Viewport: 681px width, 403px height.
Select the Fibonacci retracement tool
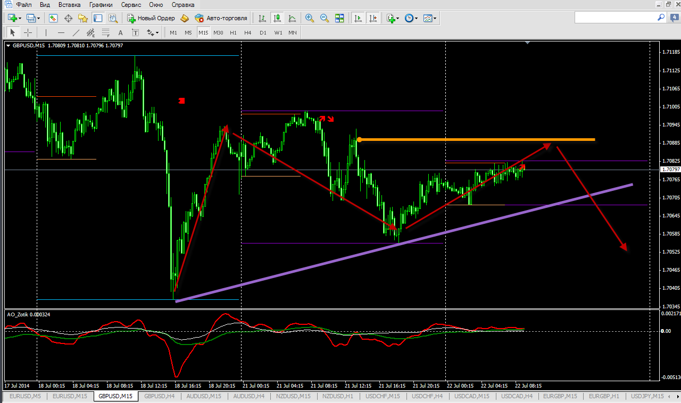(x=105, y=32)
